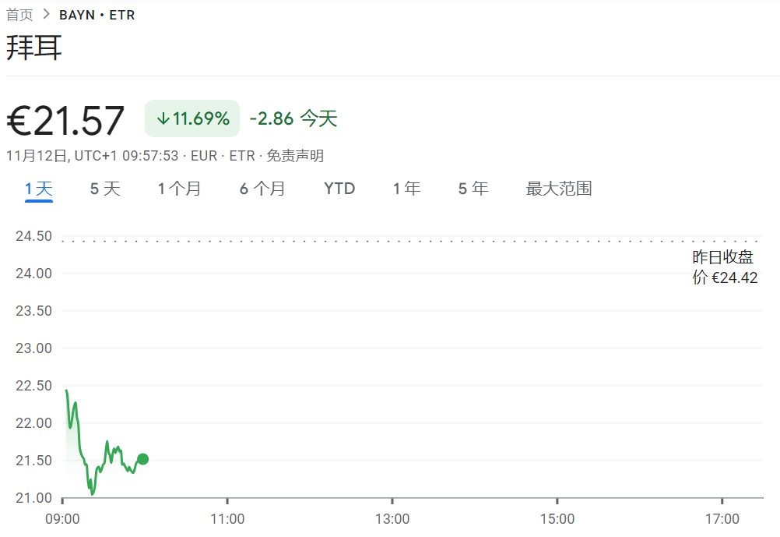
Task: Click the chart line near 09:00 open
Action: tap(67, 392)
